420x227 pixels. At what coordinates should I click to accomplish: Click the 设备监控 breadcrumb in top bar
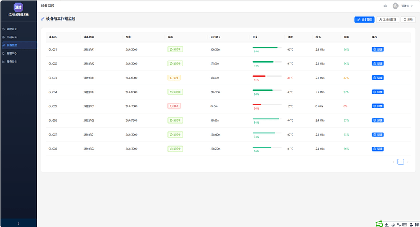point(47,6)
